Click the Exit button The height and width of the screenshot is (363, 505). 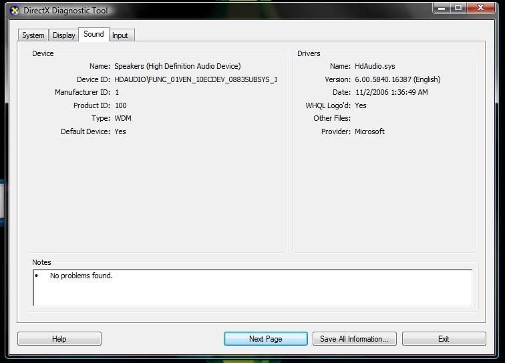coord(444,339)
